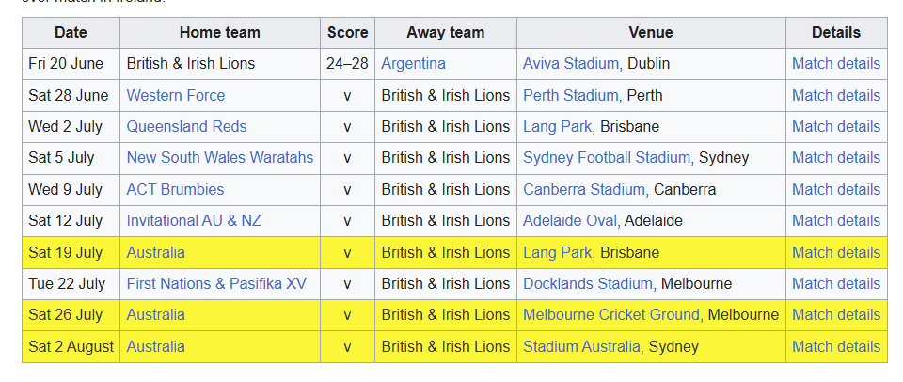
Task: Open the Aviva Stadium venue link
Action: pos(570,64)
